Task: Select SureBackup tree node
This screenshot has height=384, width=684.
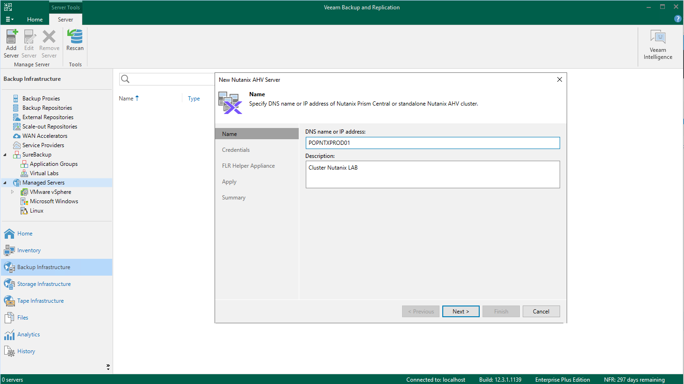Action: coord(37,155)
